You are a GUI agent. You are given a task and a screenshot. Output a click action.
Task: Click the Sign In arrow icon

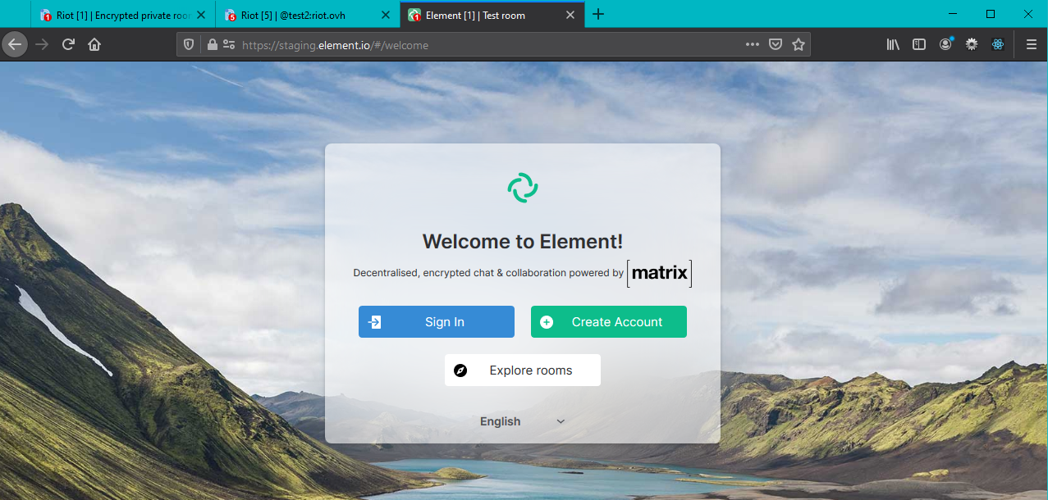tap(374, 322)
